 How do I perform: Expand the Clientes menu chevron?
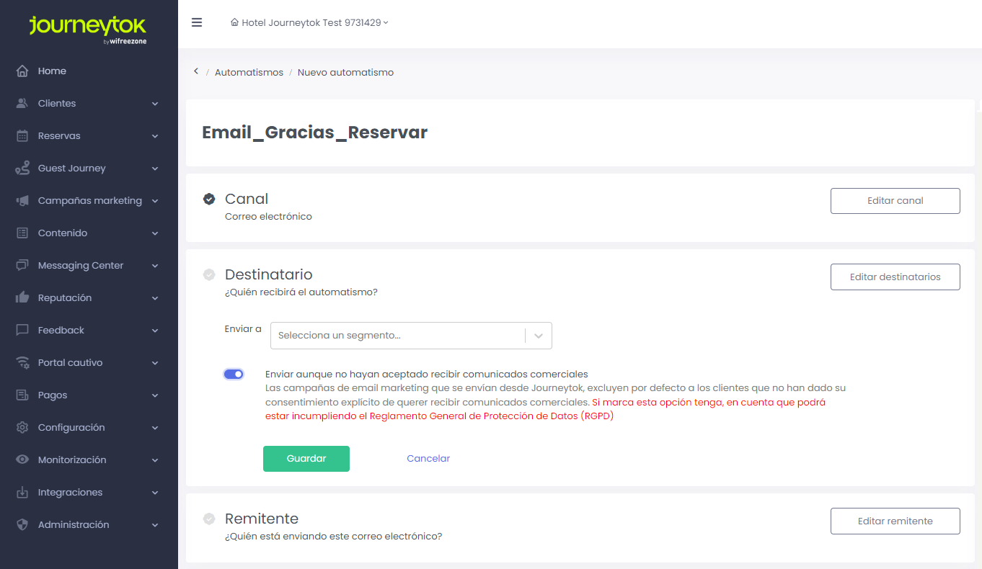click(x=155, y=104)
